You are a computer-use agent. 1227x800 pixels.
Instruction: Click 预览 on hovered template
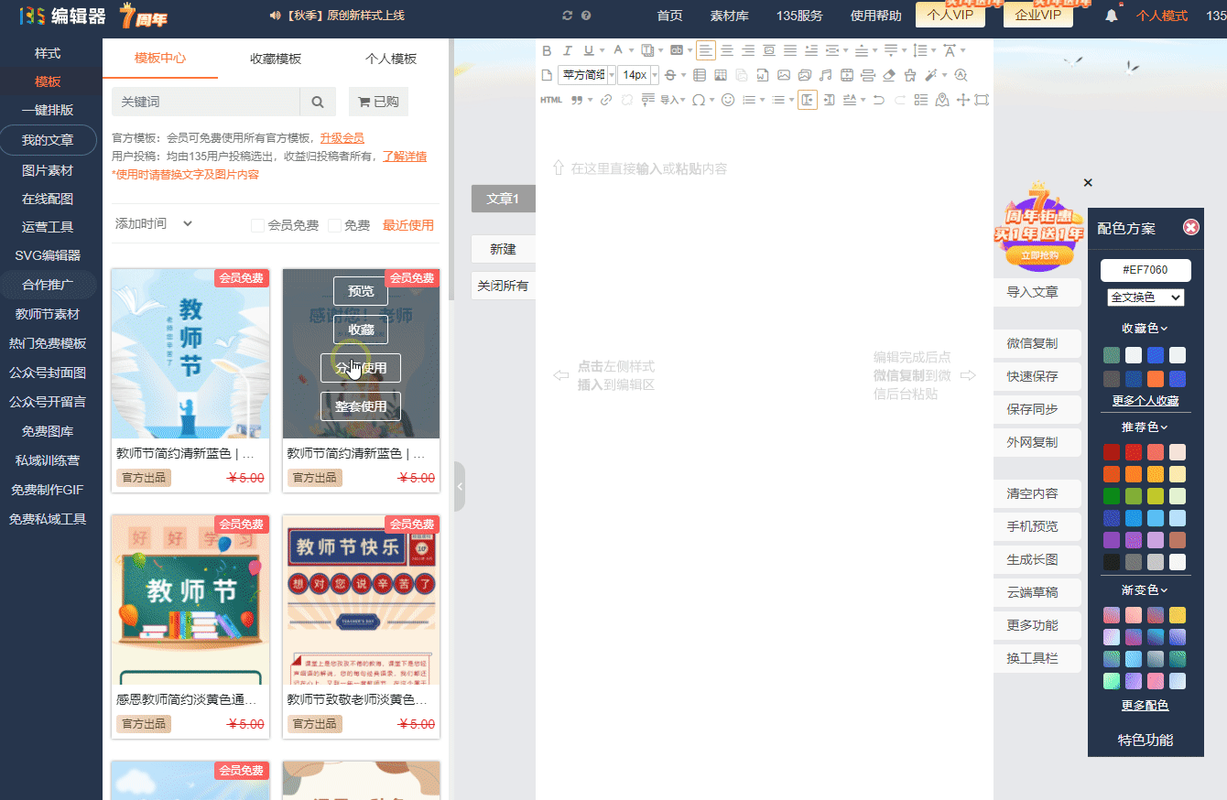pyautogui.click(x=361, y=291)
